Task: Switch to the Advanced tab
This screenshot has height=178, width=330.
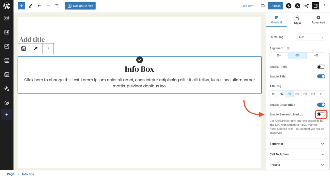Action: (318, 20)
